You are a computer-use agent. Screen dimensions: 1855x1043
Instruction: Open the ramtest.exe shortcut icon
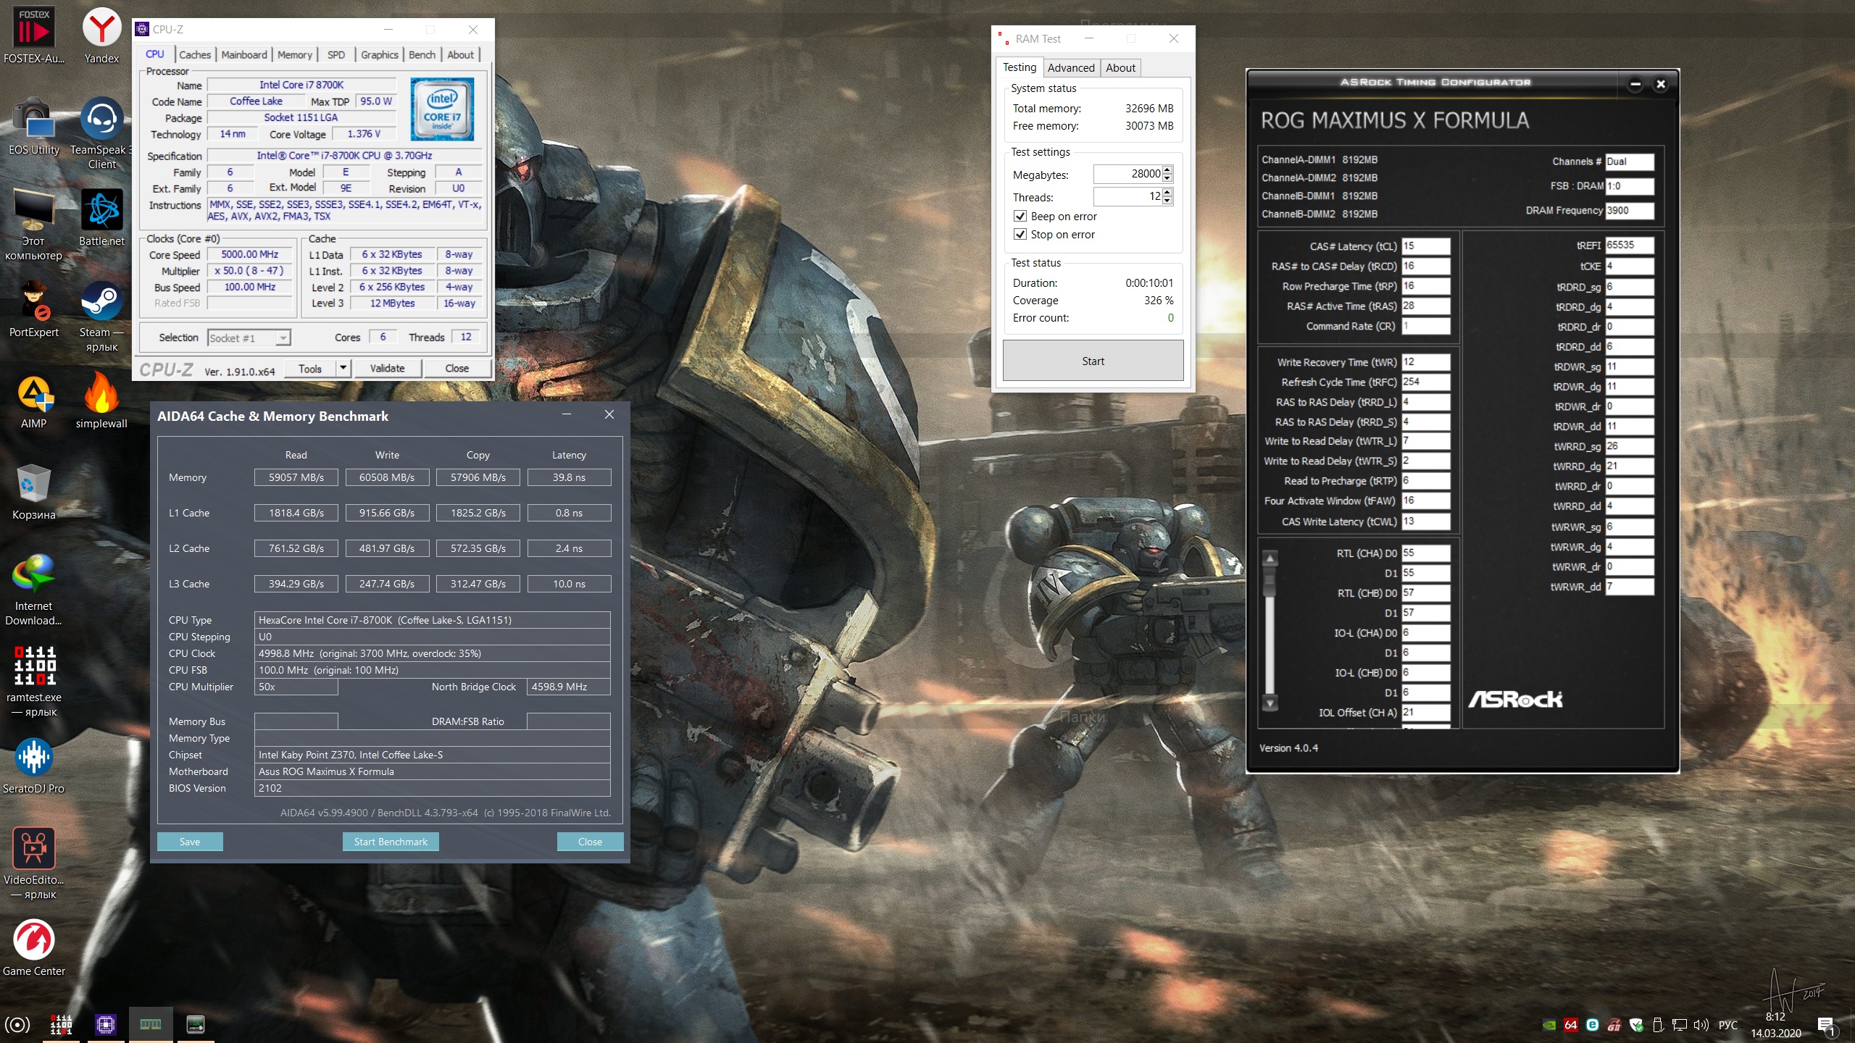point(33,666)
